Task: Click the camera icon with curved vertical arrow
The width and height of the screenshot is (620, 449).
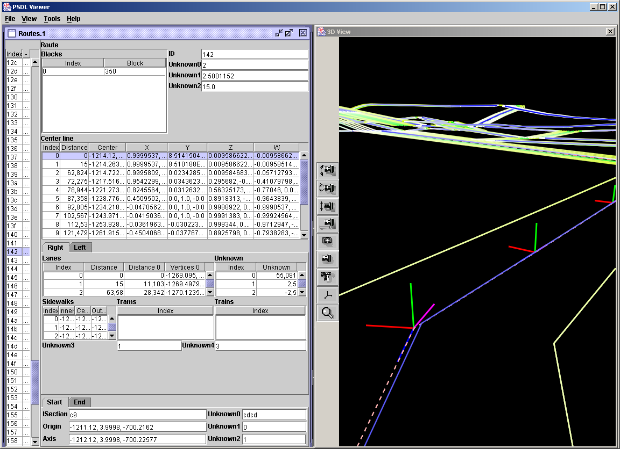Action: point(327,171)
